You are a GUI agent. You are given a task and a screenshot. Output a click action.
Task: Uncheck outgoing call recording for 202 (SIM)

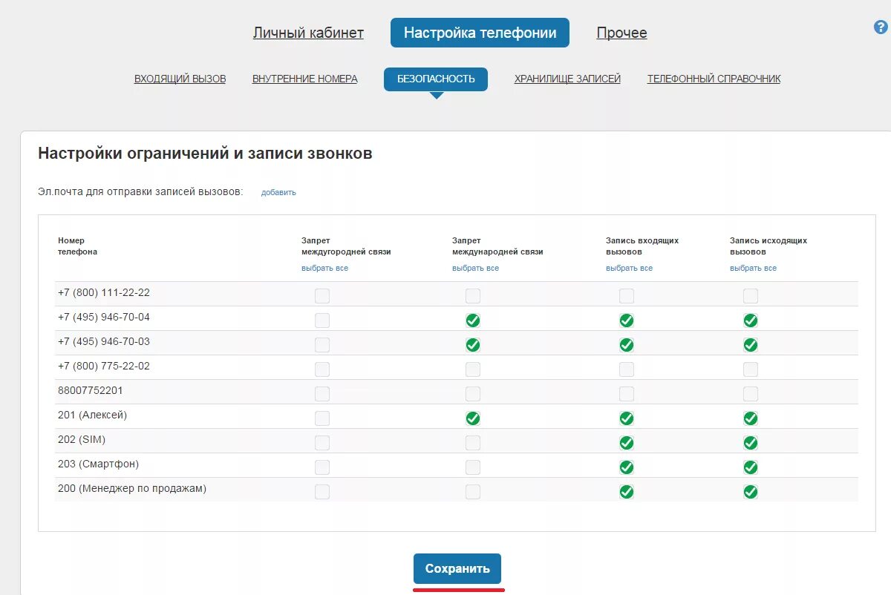pyautogui.click(x=751, y=443)
